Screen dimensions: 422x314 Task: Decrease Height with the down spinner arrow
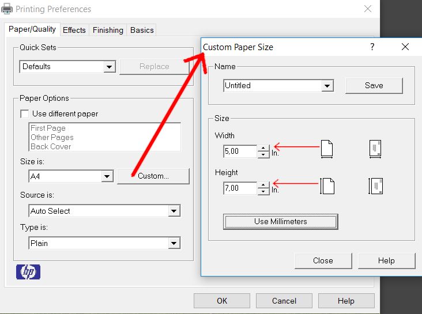click(x=263, y=191)
